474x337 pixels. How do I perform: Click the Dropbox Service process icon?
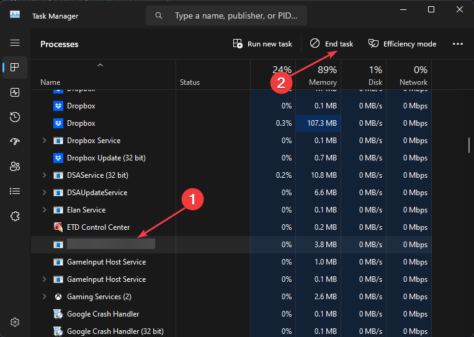click(58, 141)
